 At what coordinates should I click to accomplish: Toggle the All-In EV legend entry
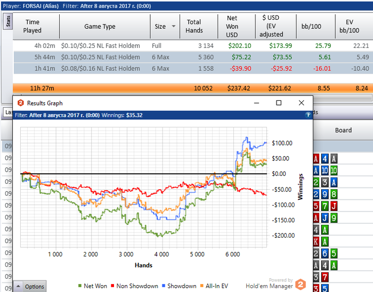point(214,286)
